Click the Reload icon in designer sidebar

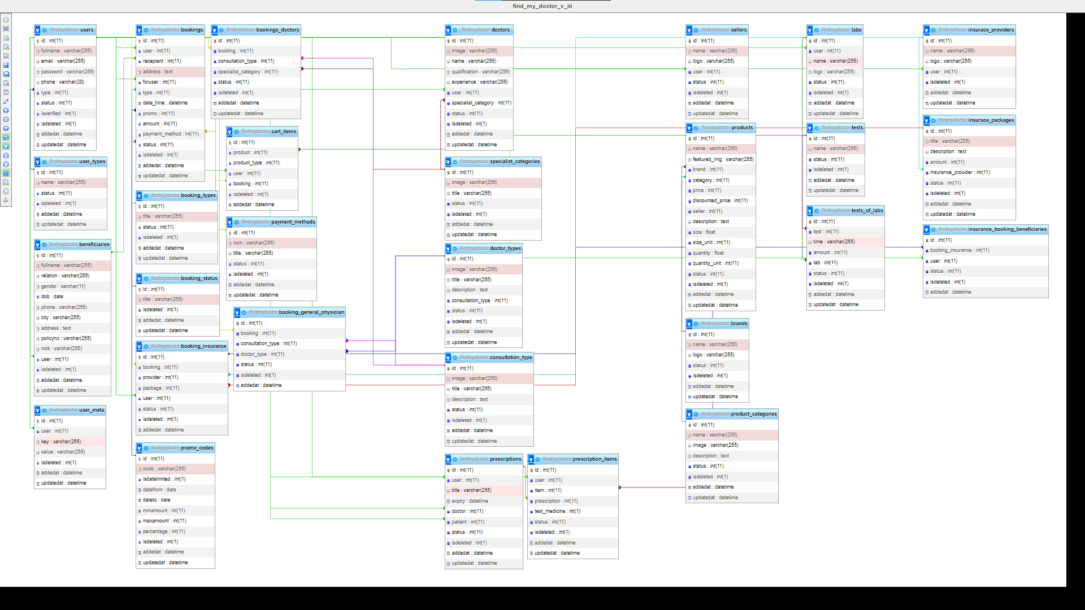tap(6, 119)
